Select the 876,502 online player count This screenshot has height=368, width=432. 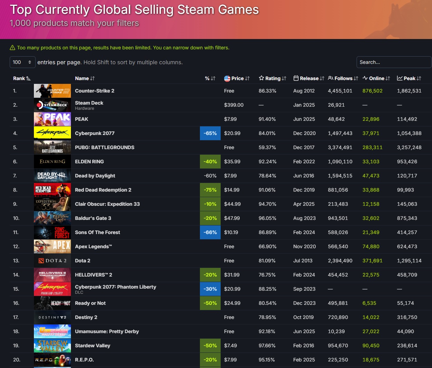373,91
